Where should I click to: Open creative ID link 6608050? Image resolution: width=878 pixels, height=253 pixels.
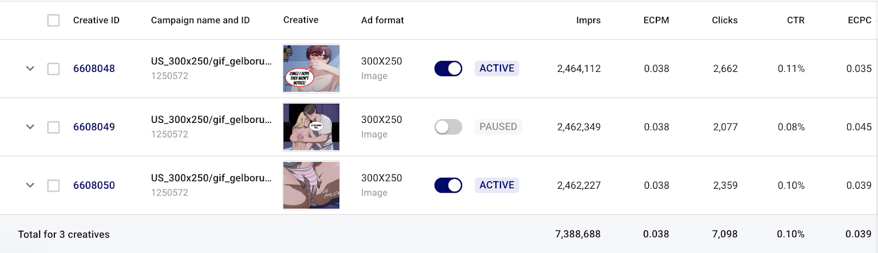coord(94,185)
